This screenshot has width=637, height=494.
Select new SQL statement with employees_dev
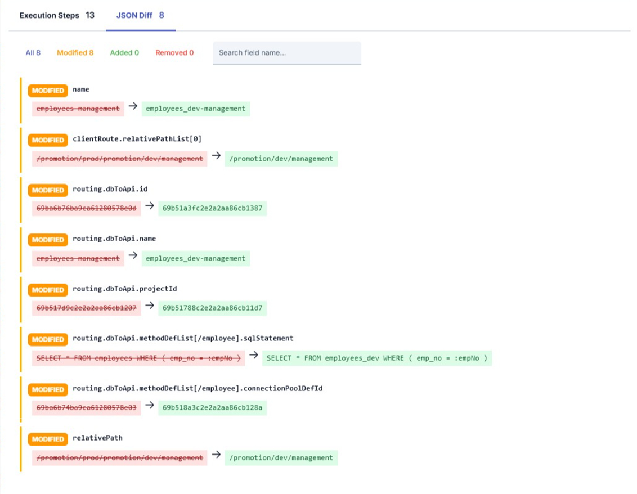pos(377,358)
